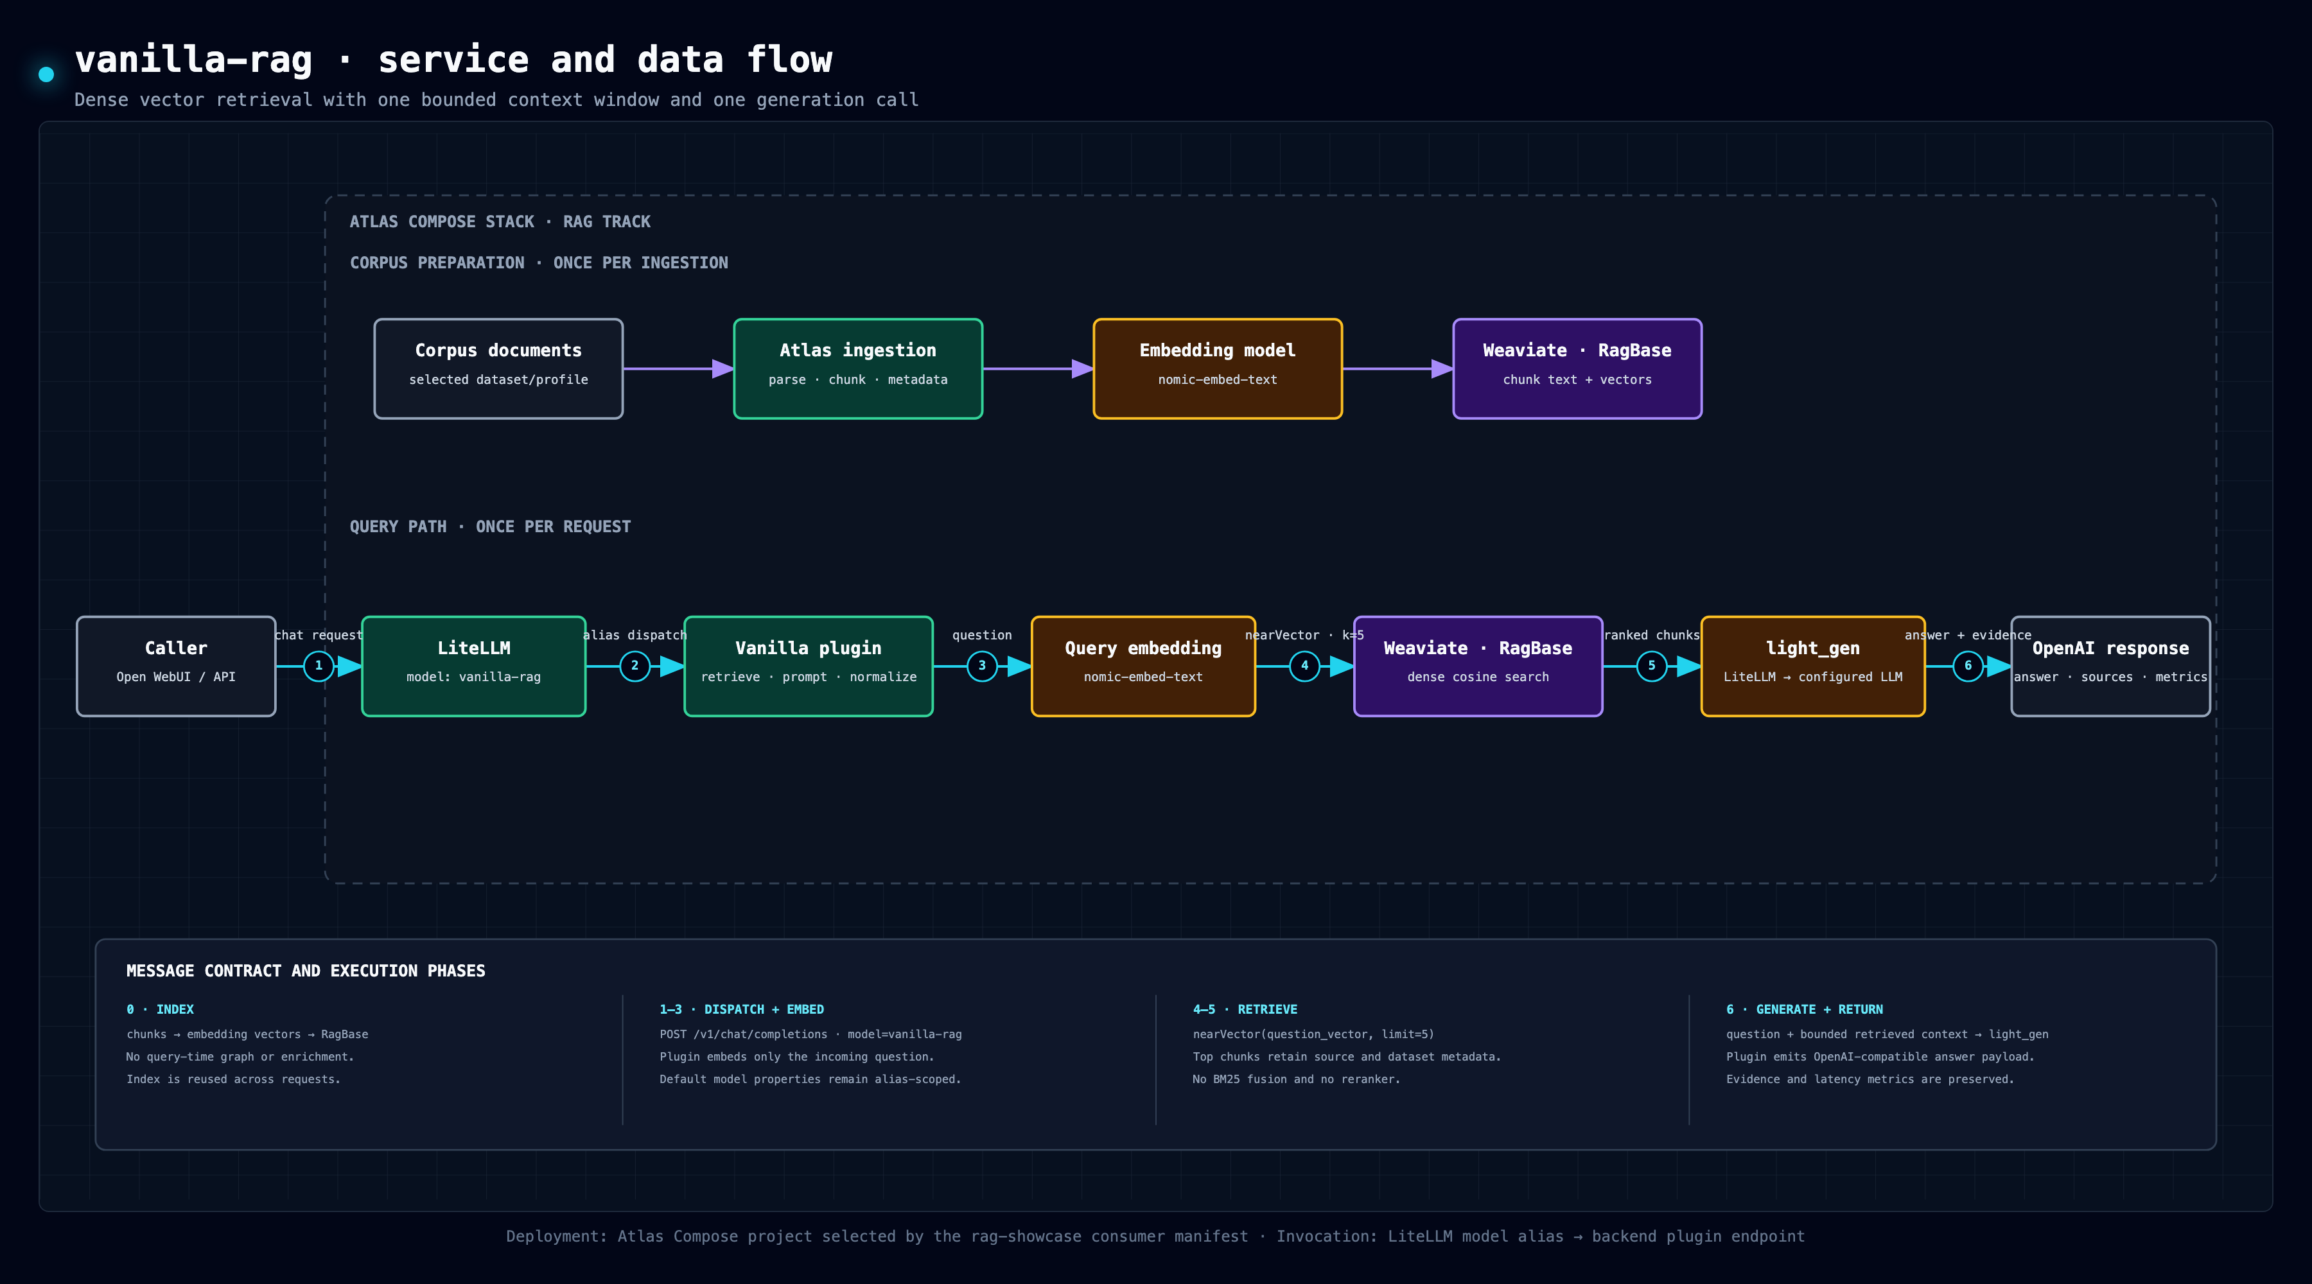Click 'Plugin embeds only the incoming question.' line
This screenshot has height=1284, width=2312.
pyautogui.click(x=797, y=1057)
